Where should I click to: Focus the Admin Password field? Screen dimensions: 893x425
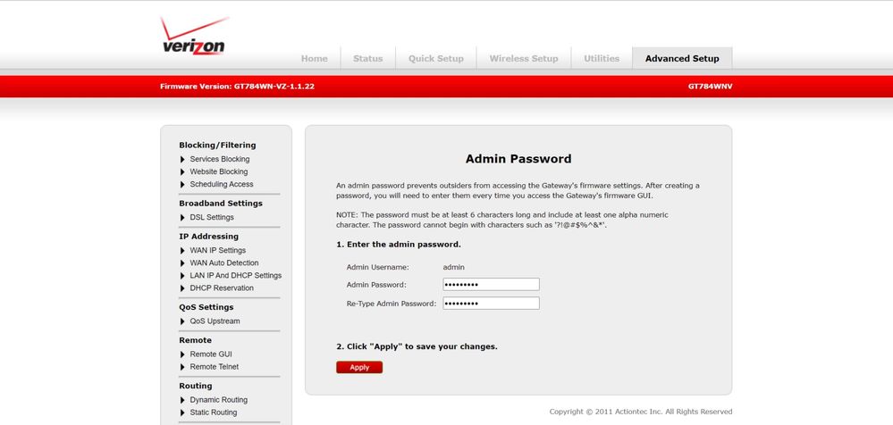click(x=491, y=285)
